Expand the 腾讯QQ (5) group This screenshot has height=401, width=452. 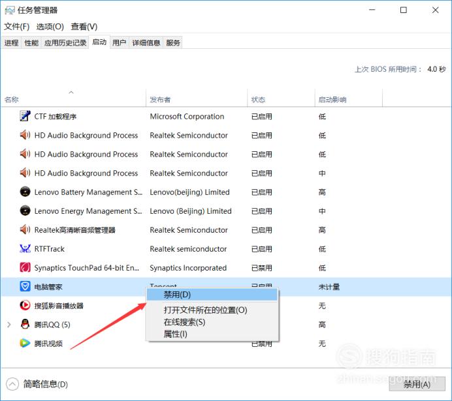pyautogui.click(x=9, y=325)
